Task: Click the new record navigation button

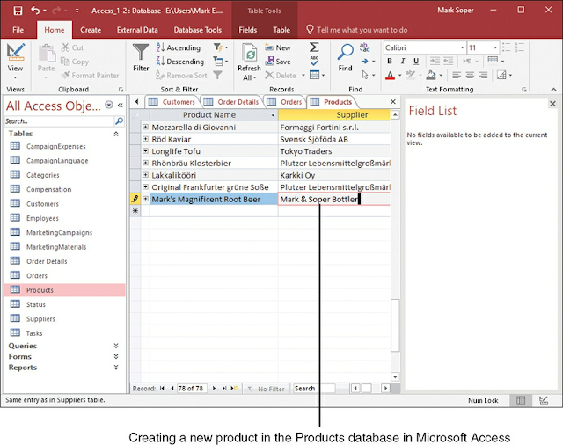Action: click(235, 389)
